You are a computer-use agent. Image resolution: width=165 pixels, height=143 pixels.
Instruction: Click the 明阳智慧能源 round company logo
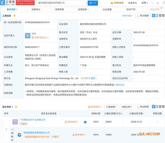click(19, 134)
